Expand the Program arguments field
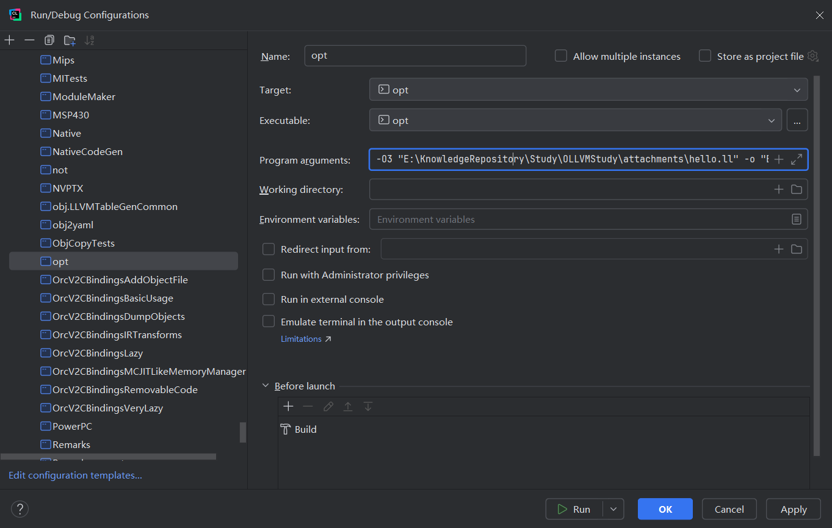Image resolution: width=832 pixels, height=528 pixels. pyautogui.click(x=796, y=159)
